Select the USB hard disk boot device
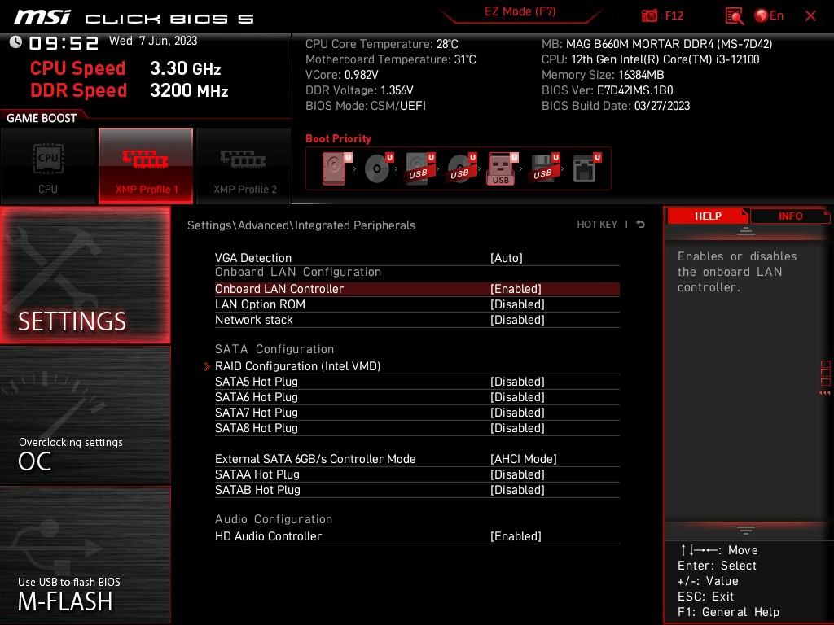This screenshot has width=834, height=625. [420, 168]
